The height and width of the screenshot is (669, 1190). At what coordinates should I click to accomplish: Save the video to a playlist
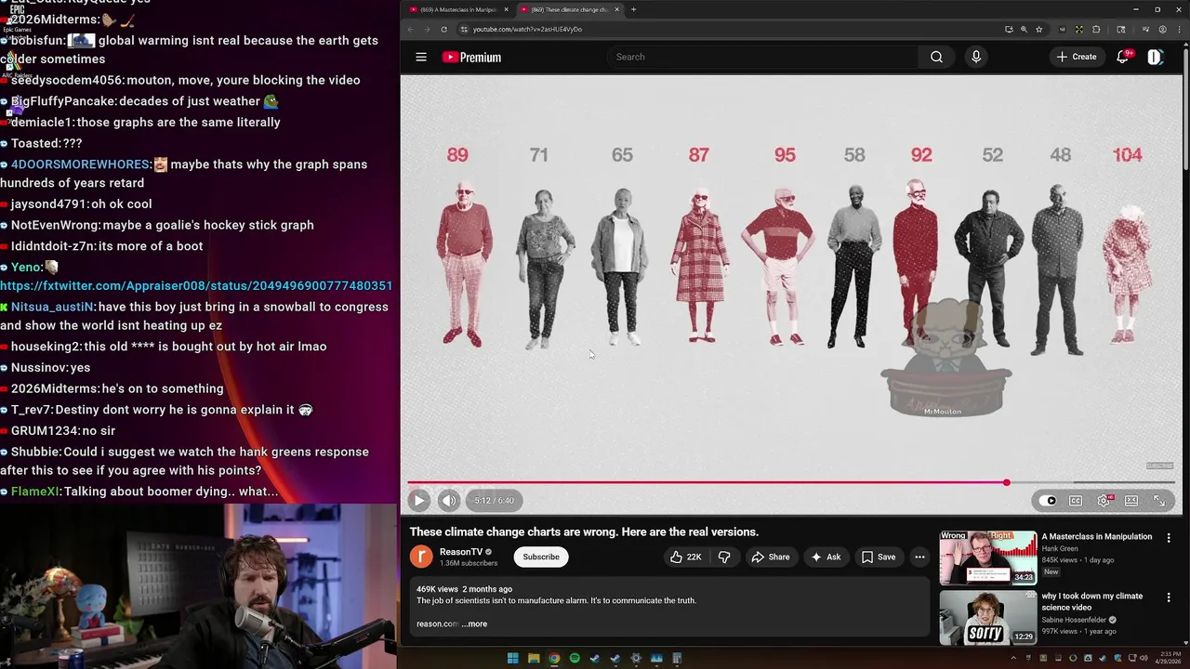[x=879, y=557]
